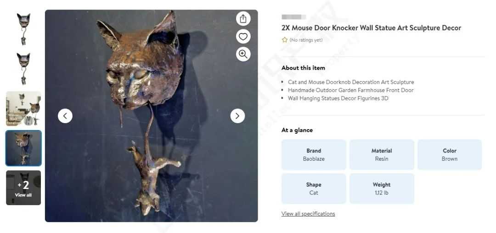Go to previous image with left arrow

click(x=65, y=116)
